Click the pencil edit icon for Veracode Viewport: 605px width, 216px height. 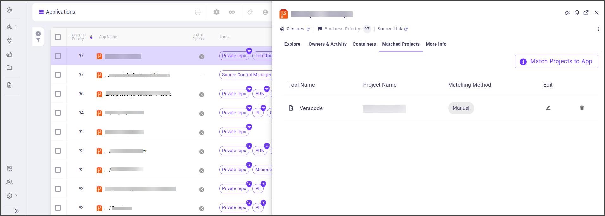548,108
